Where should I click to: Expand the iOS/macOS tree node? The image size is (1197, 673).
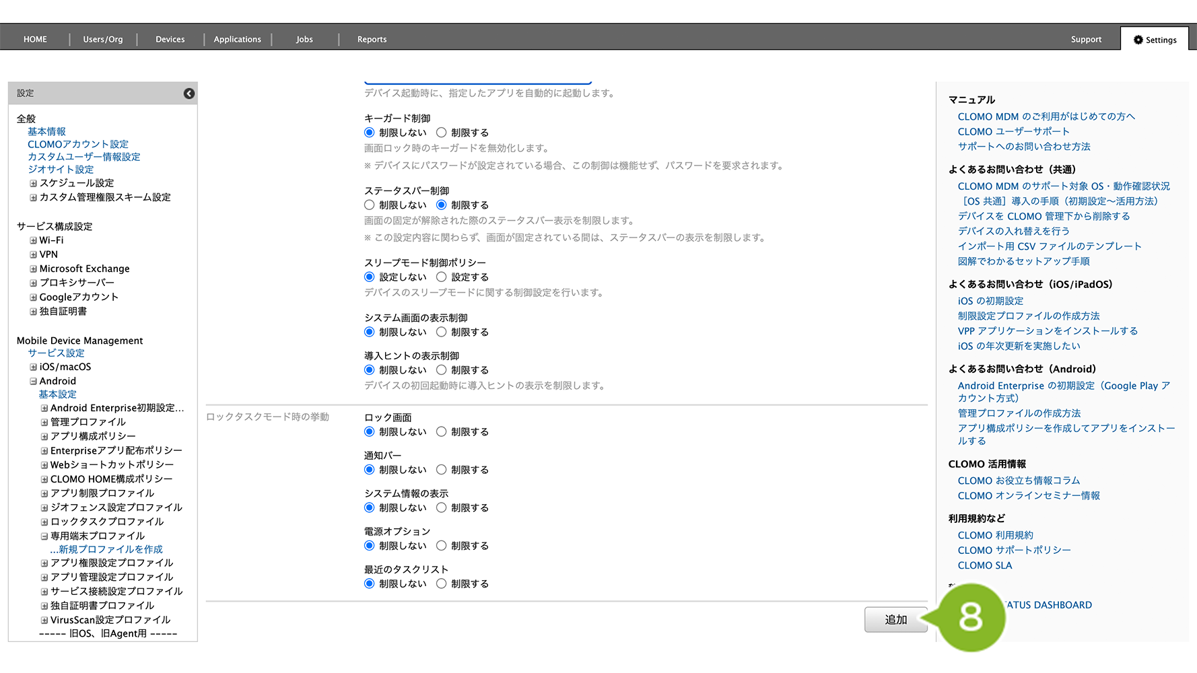33,367
